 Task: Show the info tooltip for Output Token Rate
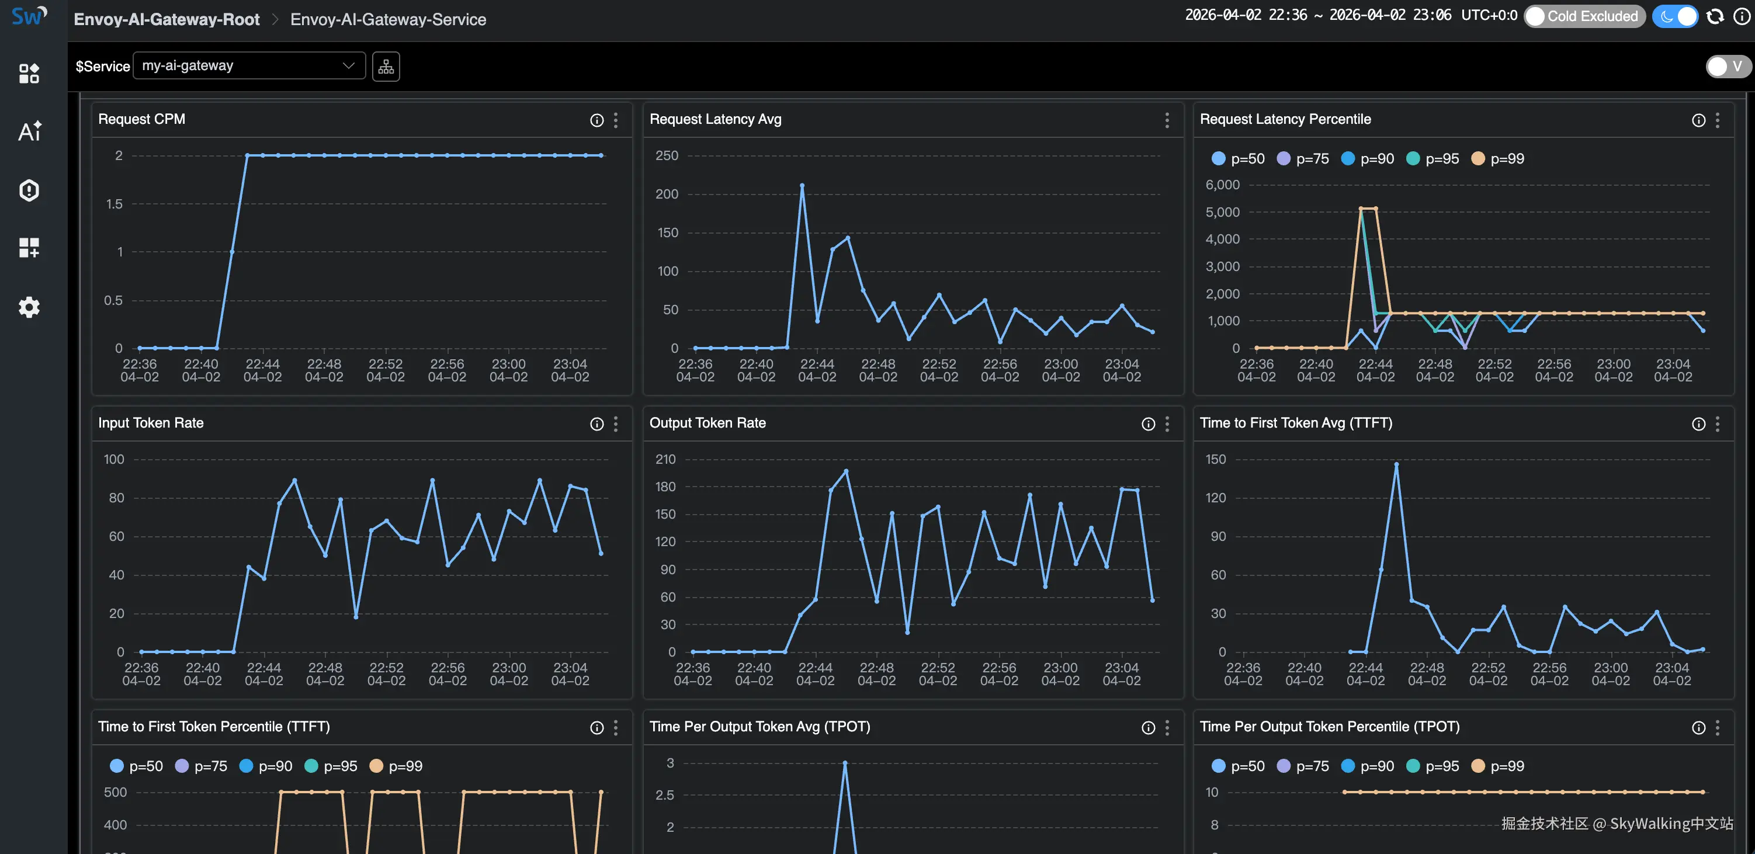(1147, 424)
